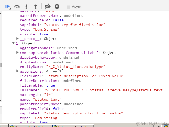Select the filterable: true row
The image size is (169, 127).
click(x=37, y=85)
